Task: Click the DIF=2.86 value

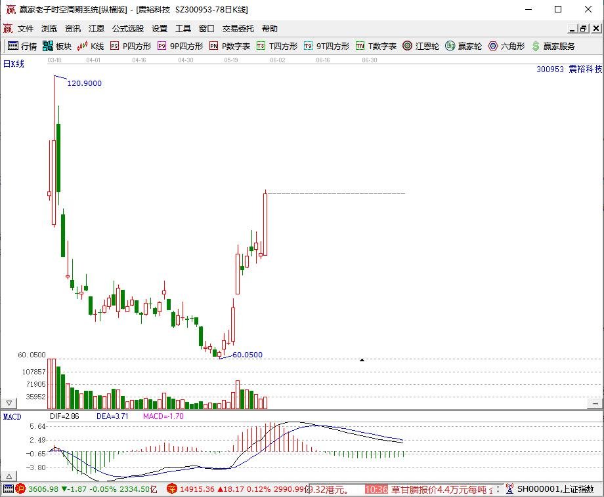Action: click(64, 416)
